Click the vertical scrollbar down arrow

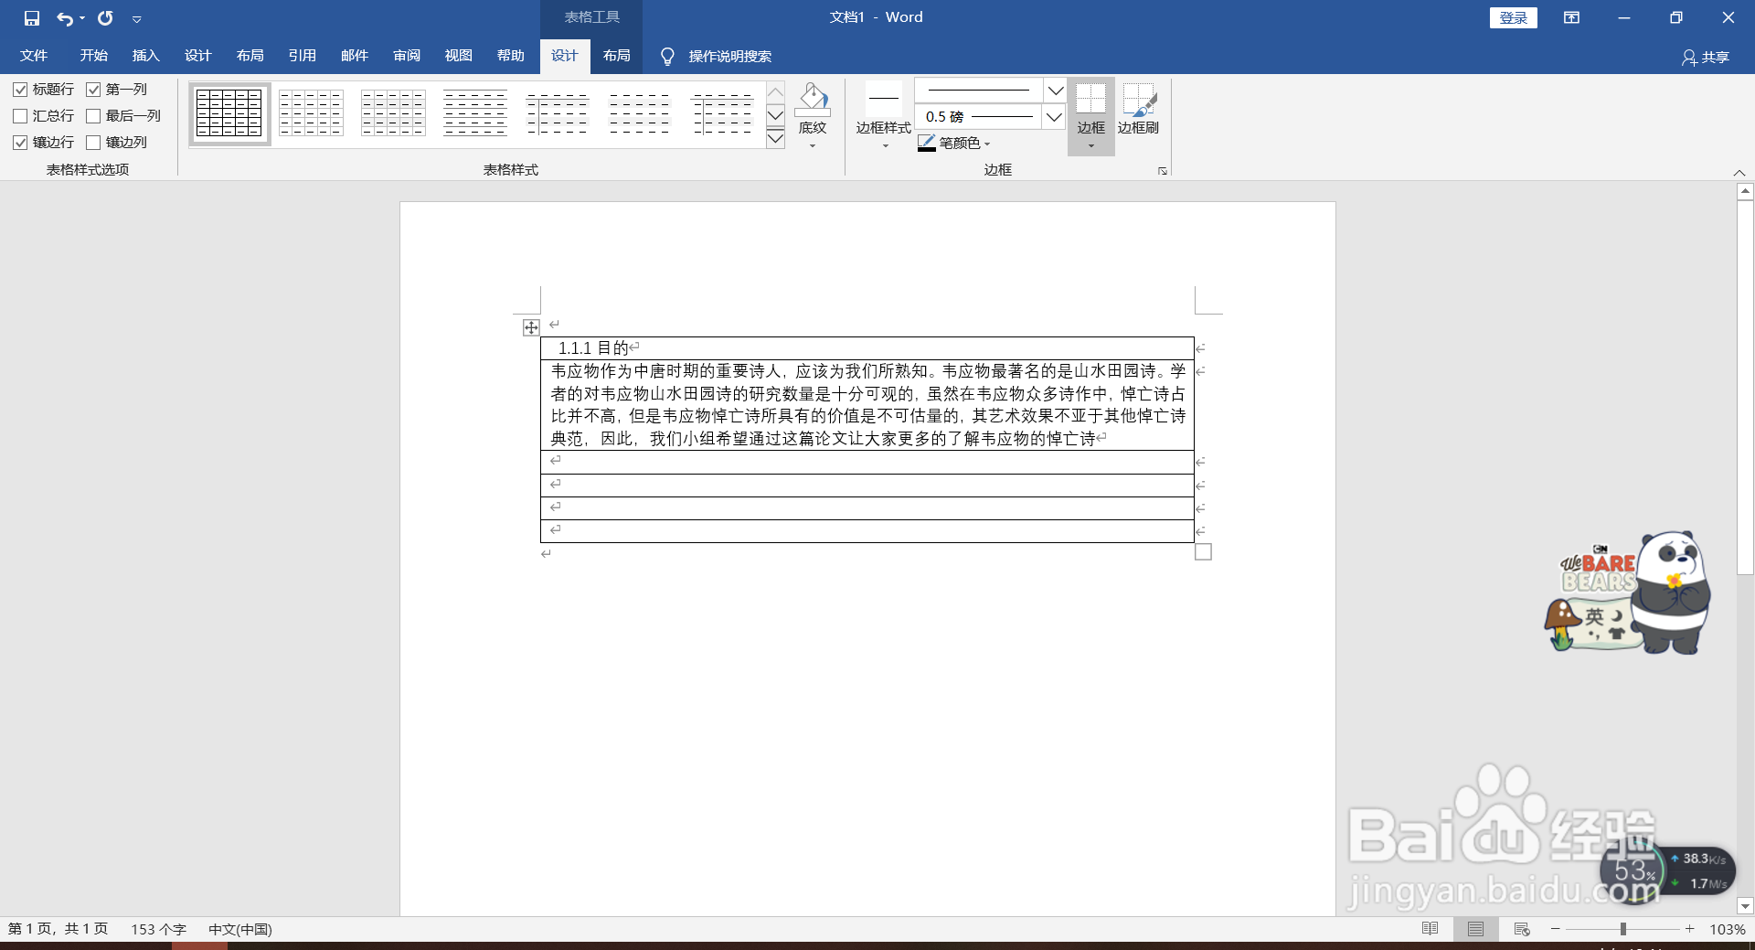(x=1745, y=906)
